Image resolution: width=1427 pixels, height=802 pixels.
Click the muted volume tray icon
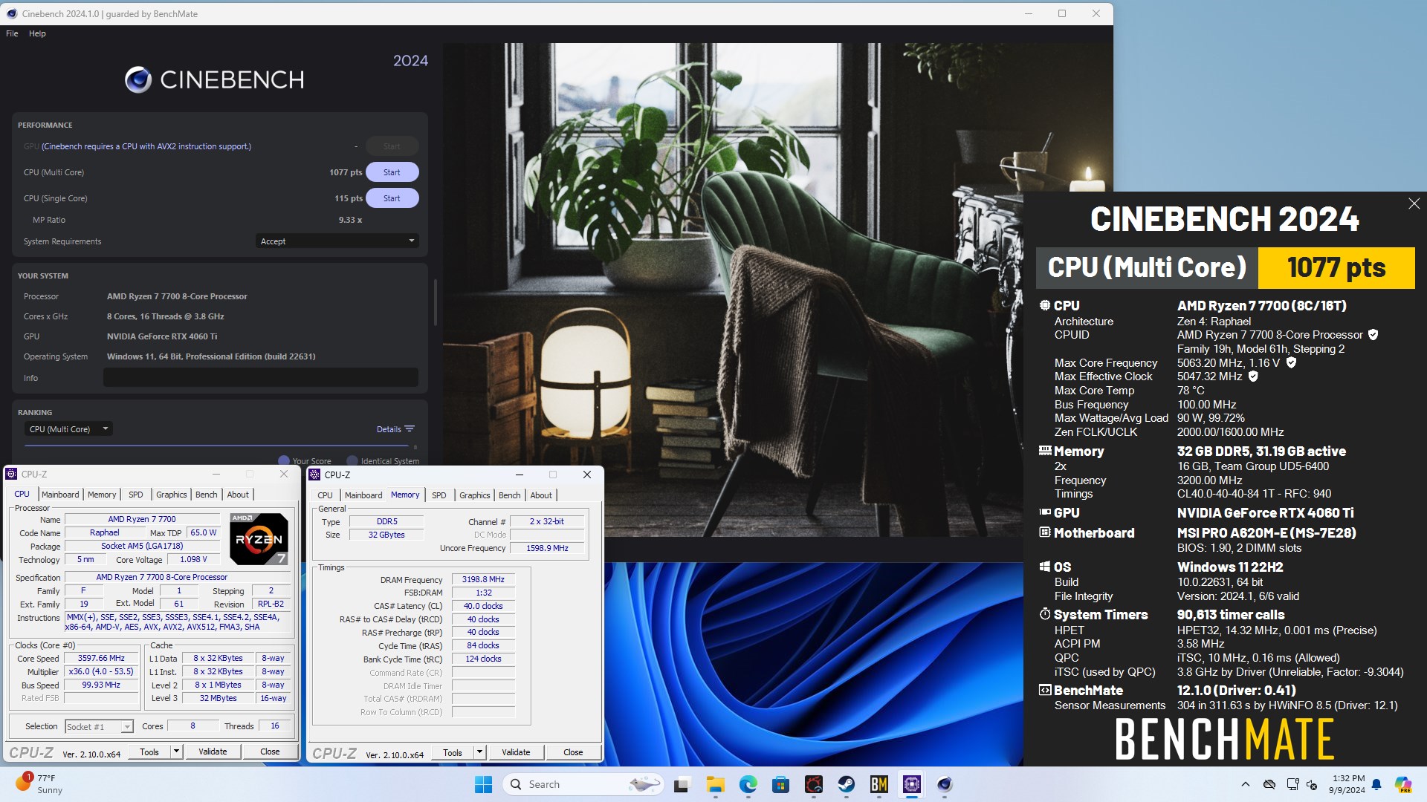point(1313,784)
